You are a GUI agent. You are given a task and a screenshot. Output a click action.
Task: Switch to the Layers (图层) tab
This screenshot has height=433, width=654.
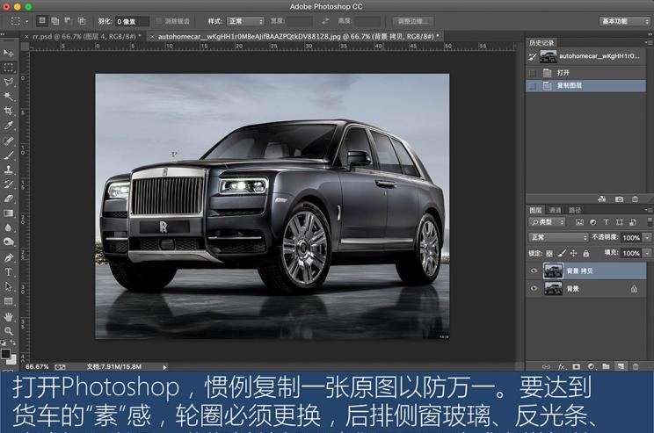535,210
